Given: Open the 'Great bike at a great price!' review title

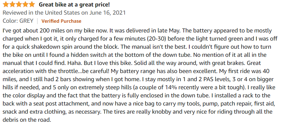Looking at the screenshot, I should [74, 5].
